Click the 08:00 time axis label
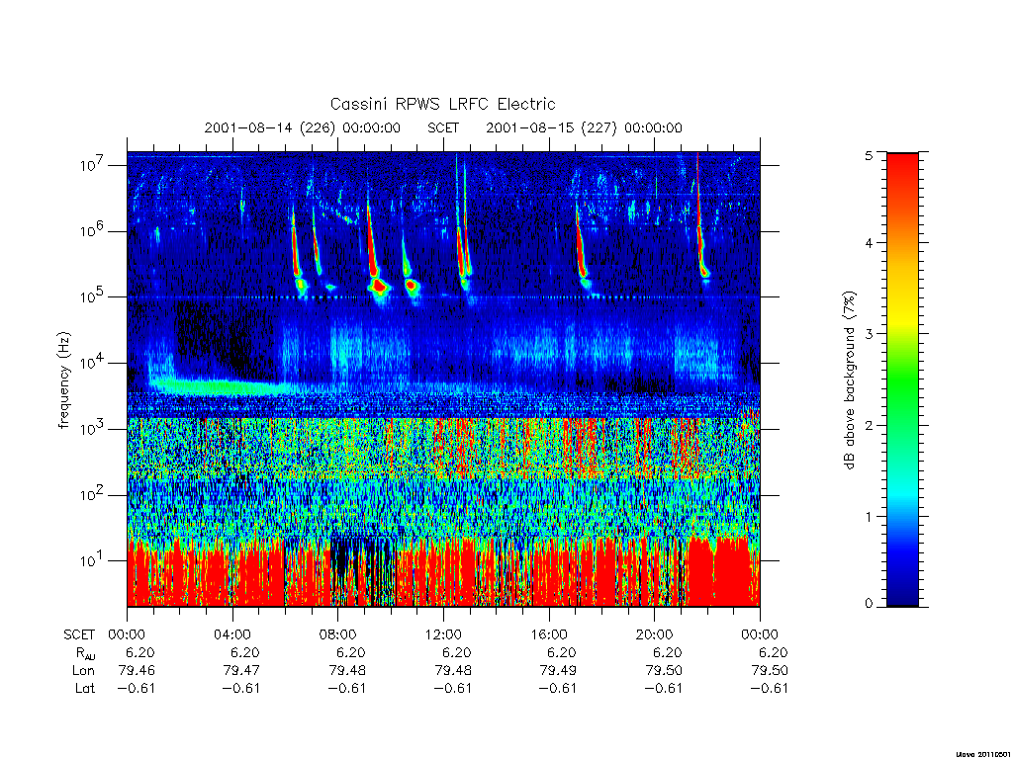Viewport: 1013px width, 759px height. pyautogui.click(x=337, y=634)
